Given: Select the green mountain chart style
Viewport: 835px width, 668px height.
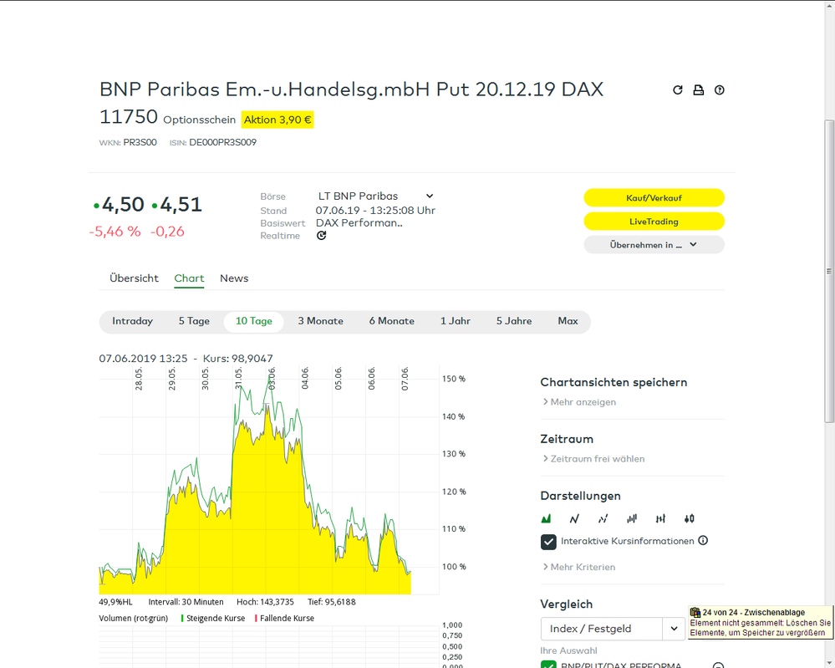Looking at the screenshot, I should pos(546,518).
